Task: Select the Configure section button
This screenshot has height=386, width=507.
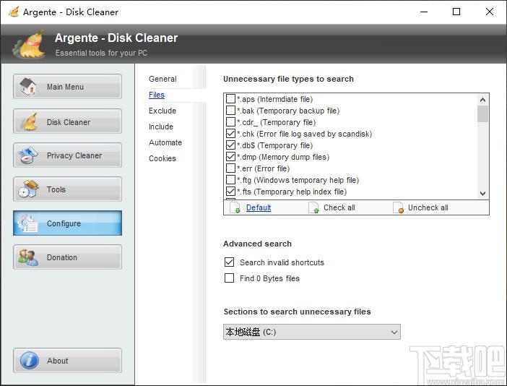Action: (68, 223)
